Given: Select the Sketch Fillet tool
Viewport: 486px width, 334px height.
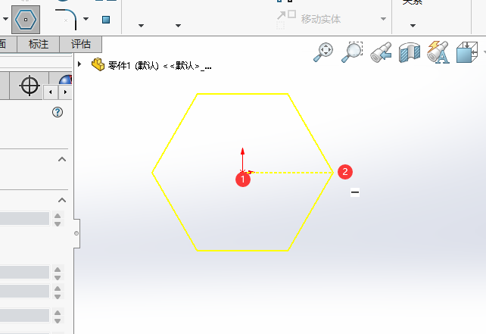Looking at the screenshot, I should pos(66,20).
